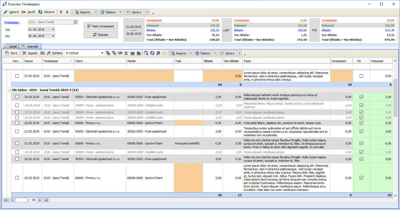Click the grid vertical scrollbar thumb
This screenshot has height=210, width=400.
point(395,97)
